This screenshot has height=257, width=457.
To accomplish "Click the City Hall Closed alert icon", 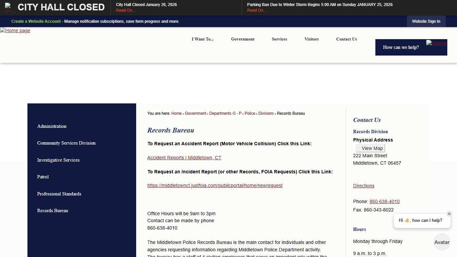I will 10,7.
